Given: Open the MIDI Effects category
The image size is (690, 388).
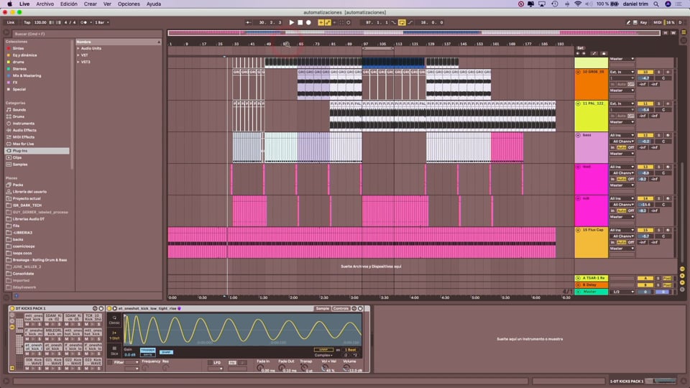Looking at the screenshot, I should coord(23,137).
